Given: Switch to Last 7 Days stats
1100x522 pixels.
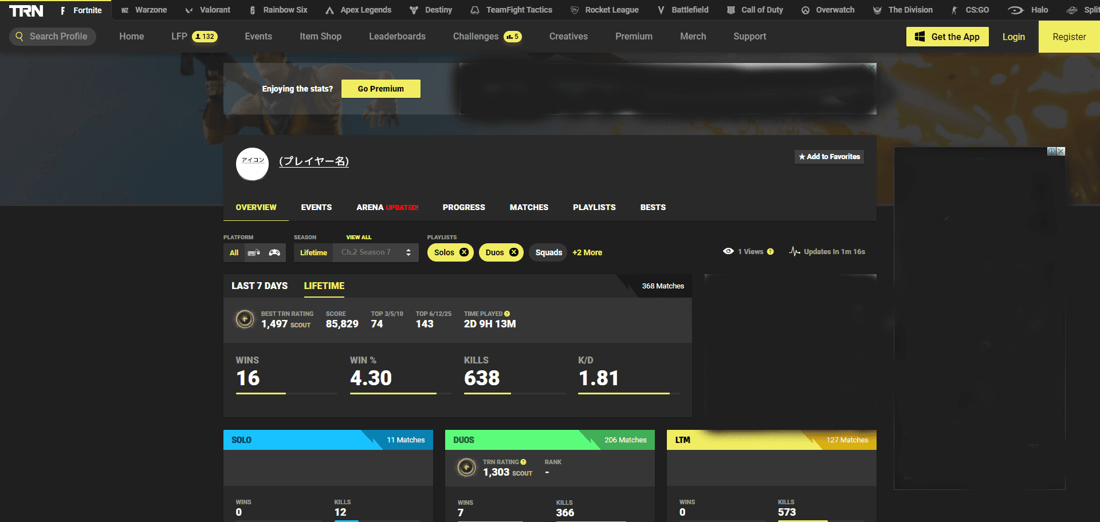Looking at the screenshot, I should [x=260, y=286].
